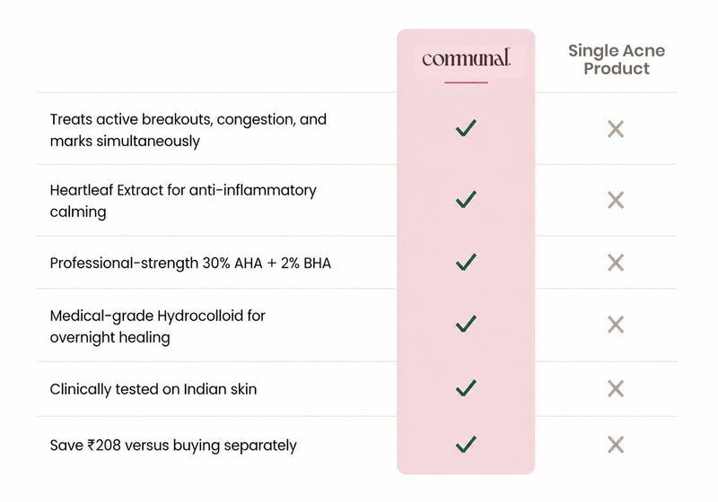This screenshot has width=718, height=502.
Task: Click the X mark for Medical-grade Hydrocolloid row
Action: coord(616,325)
